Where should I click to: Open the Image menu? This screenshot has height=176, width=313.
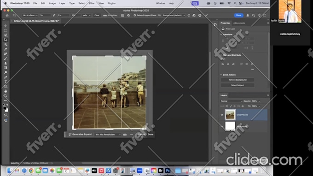(x=52, y=3)
